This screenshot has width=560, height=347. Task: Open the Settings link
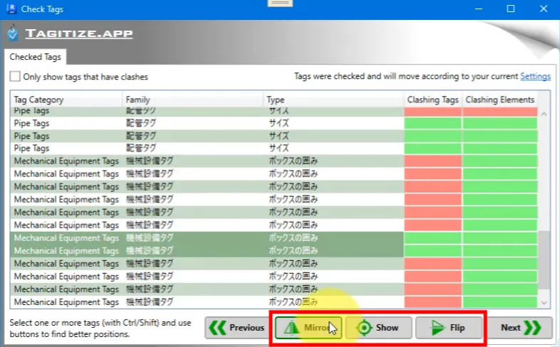535,76
